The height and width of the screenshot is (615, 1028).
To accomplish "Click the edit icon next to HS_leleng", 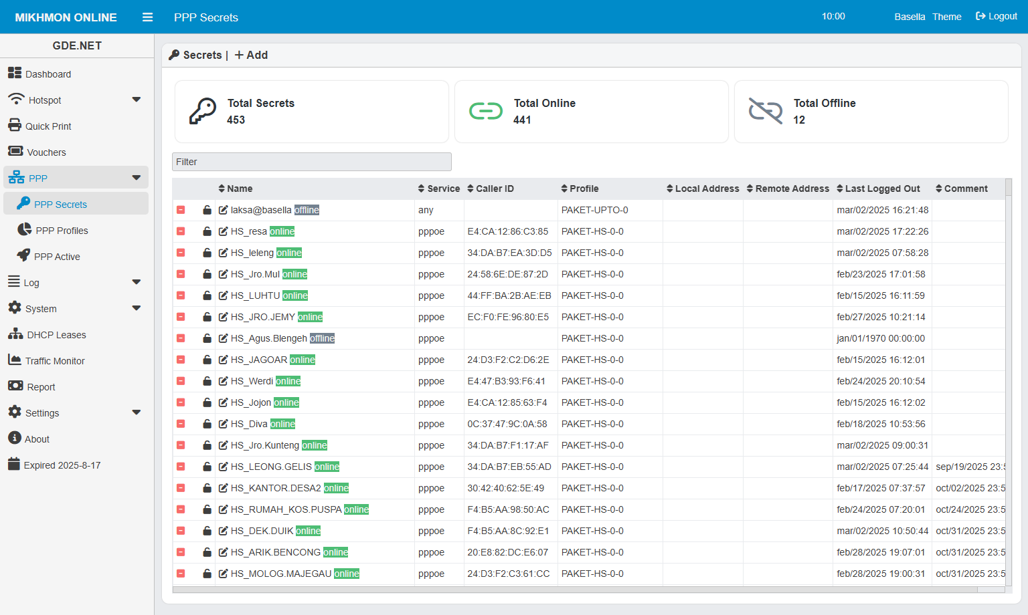I will pos(224,253).
